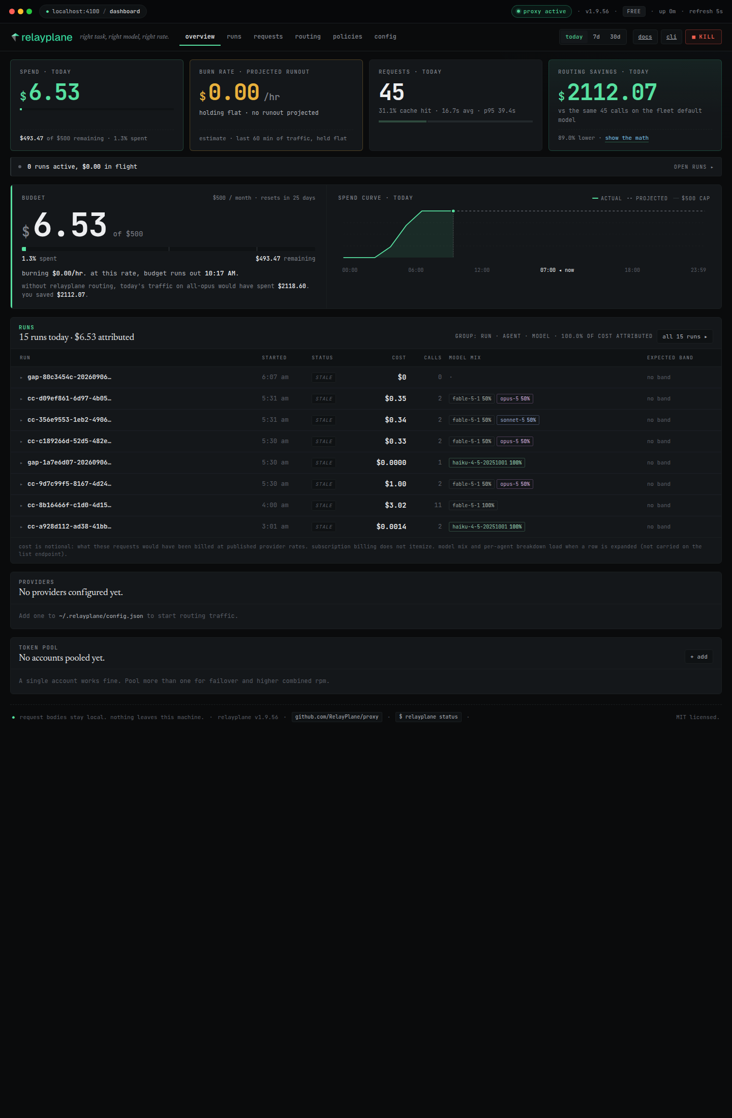Click the proxy active status pill
The width and height of the screenshot is (732, 1118).
click(541, 11)
